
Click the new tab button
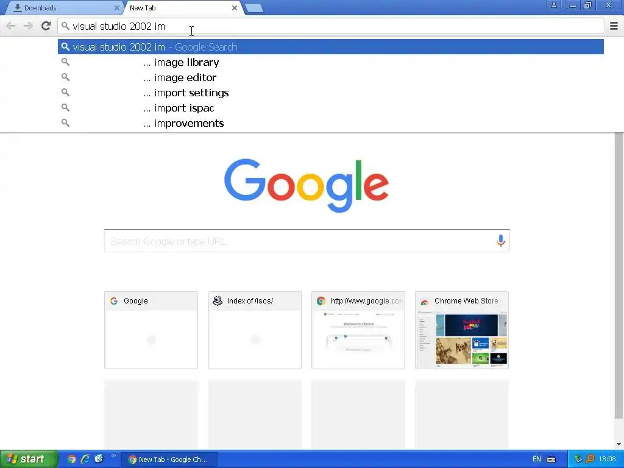(x=254, y=8)
